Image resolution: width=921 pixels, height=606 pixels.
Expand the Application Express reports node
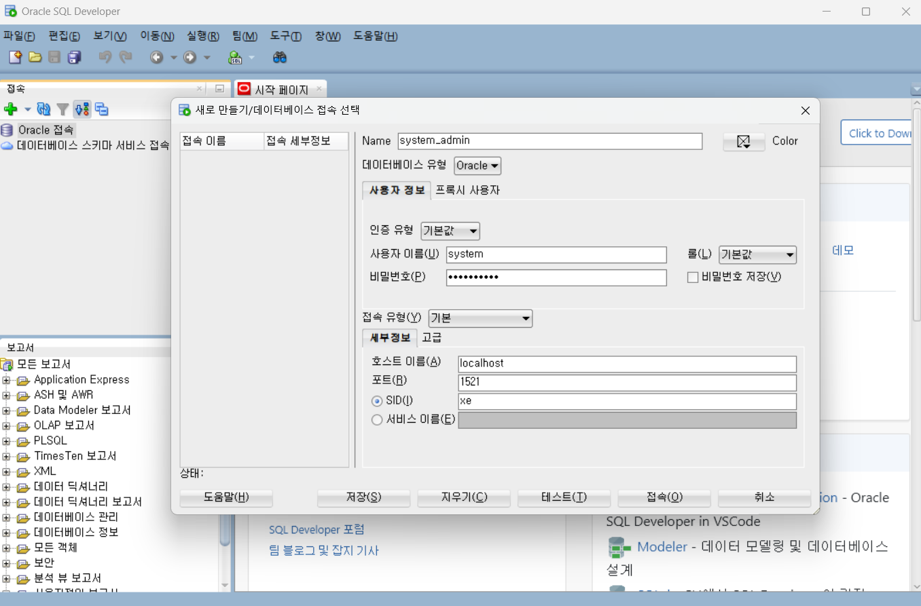click(6, 380)
